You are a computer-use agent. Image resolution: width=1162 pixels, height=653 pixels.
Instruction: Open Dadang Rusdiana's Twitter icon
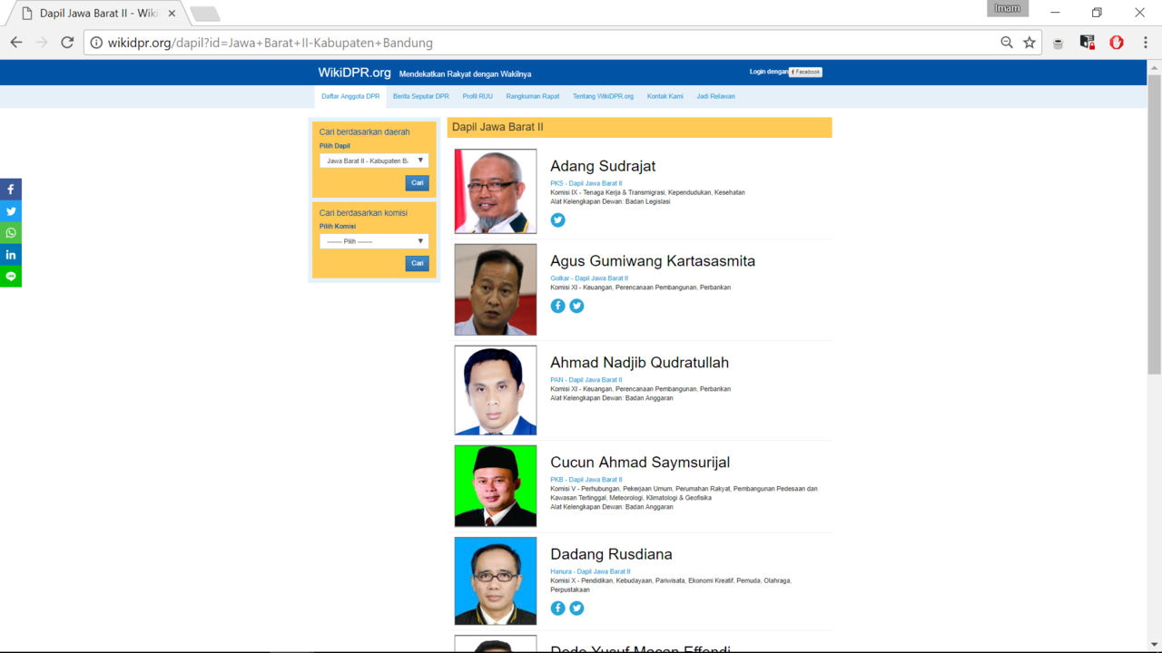click(576, 609)
